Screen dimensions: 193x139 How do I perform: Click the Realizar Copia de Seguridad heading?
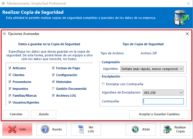pyautogui.click(x=33, y=12)
